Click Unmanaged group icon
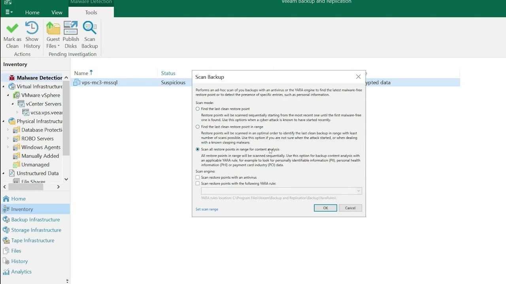 16,164
